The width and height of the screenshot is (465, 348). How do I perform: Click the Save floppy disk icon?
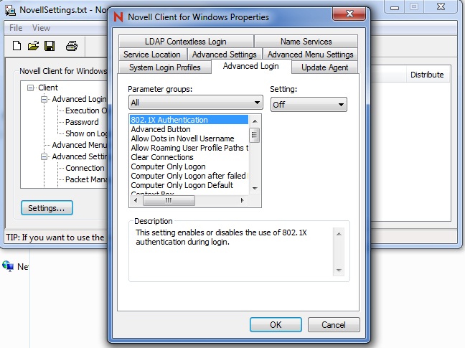coord(50,46)
